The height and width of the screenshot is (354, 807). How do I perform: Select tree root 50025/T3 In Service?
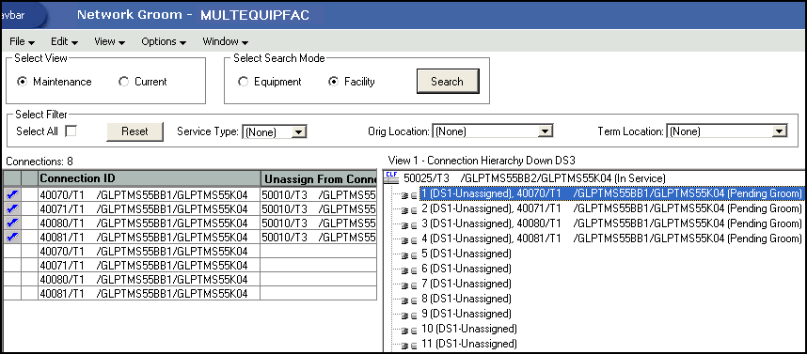pos(534,178)
